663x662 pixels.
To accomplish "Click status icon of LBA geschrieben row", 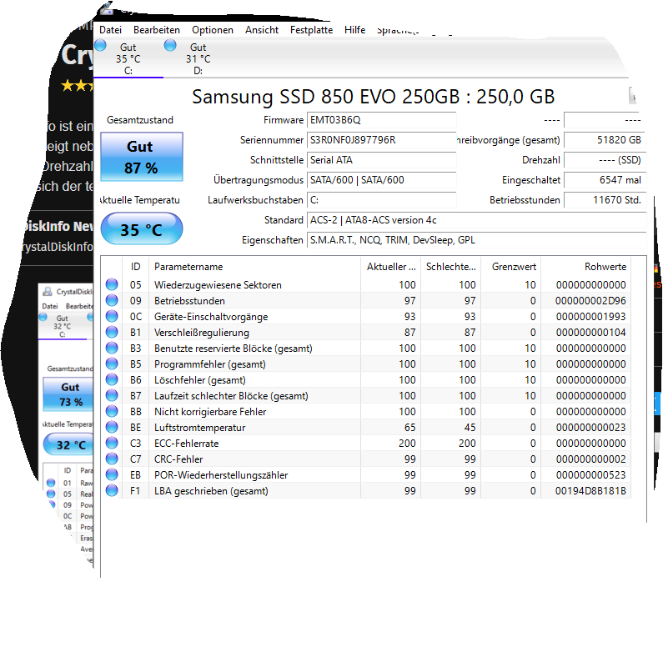I will [112, 491].
